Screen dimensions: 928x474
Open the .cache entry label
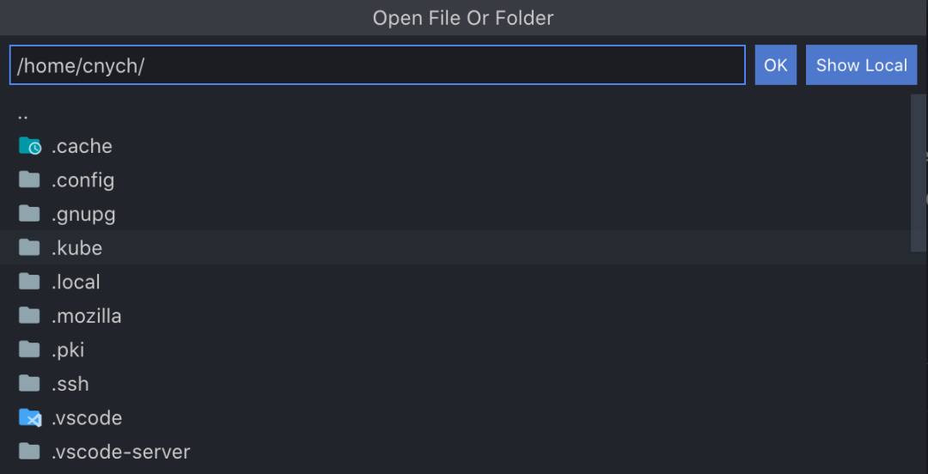[82, 146]
